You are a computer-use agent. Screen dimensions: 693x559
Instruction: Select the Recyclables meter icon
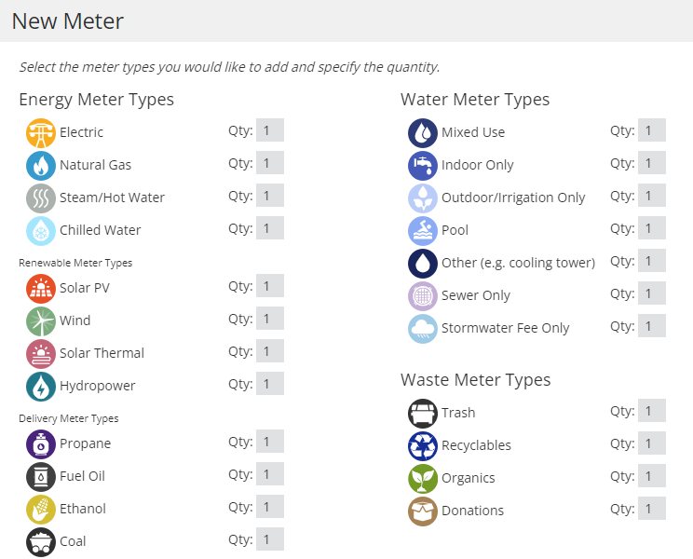point(423,445)
